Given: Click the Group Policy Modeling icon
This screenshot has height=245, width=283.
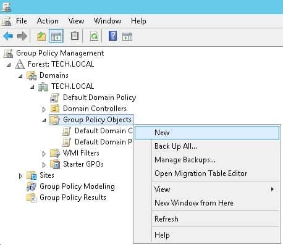Looking at the screenshot, I should (32, 186).
